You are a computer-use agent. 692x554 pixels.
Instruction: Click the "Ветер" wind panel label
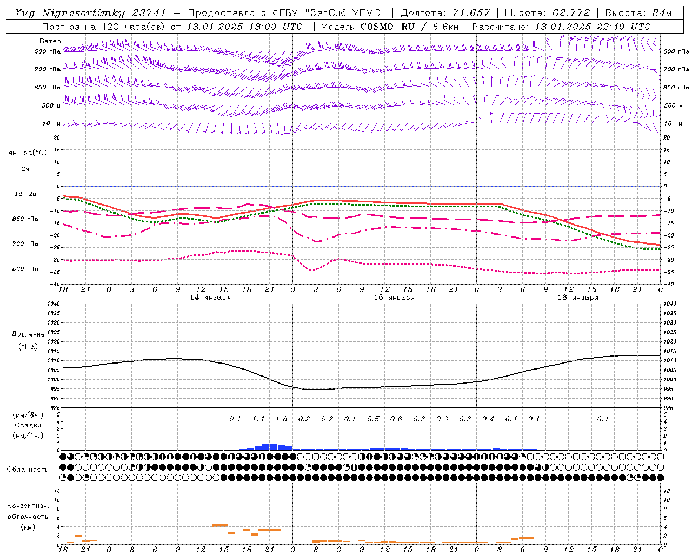click(x=50, y=41)
